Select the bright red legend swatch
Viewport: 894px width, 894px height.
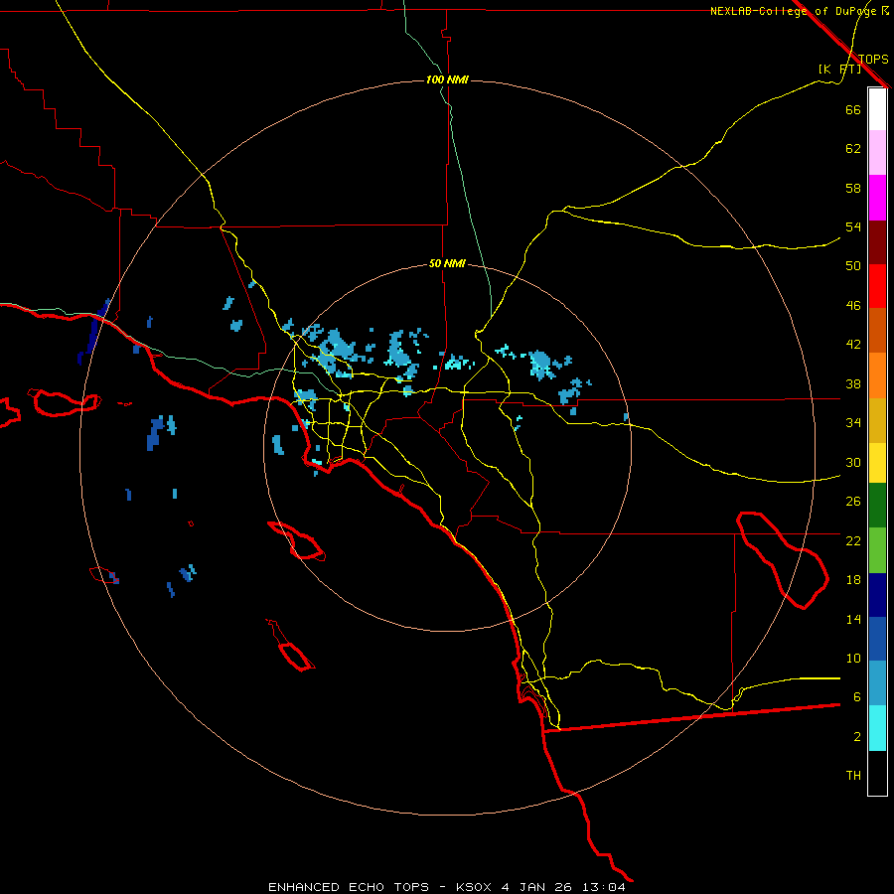(877, 286)
